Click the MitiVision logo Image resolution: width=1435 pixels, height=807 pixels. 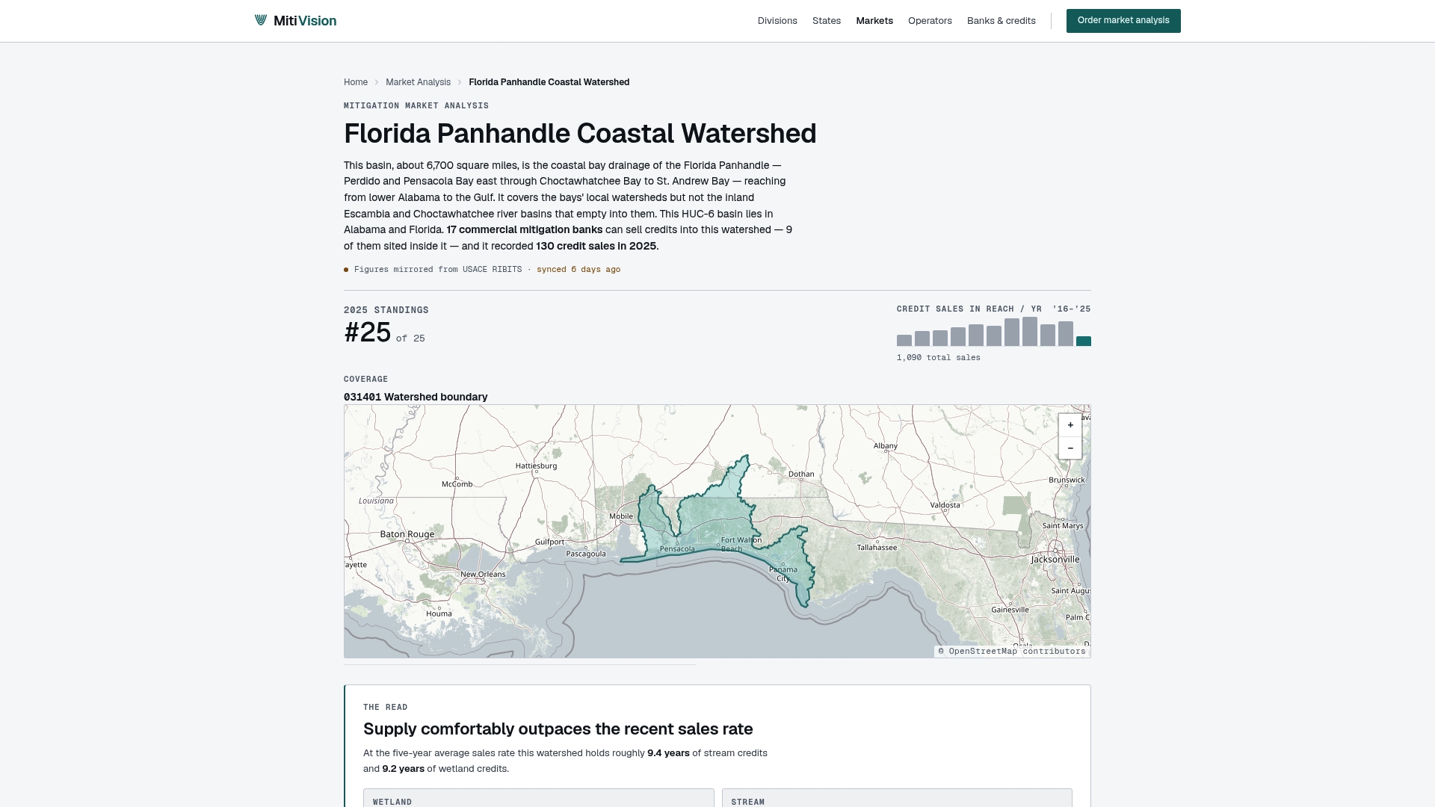295,21
